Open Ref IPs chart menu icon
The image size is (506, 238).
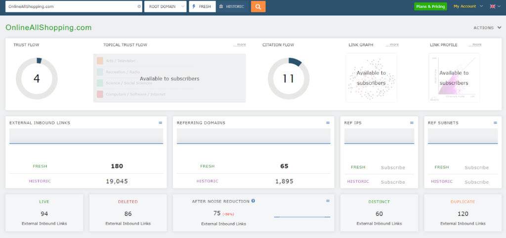412,122
